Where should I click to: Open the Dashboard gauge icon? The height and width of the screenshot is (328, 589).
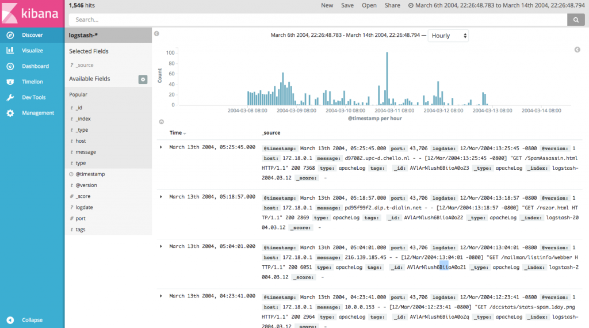coord(10,66)
